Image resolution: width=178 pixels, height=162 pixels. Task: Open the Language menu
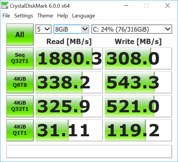tap(83, 16)
